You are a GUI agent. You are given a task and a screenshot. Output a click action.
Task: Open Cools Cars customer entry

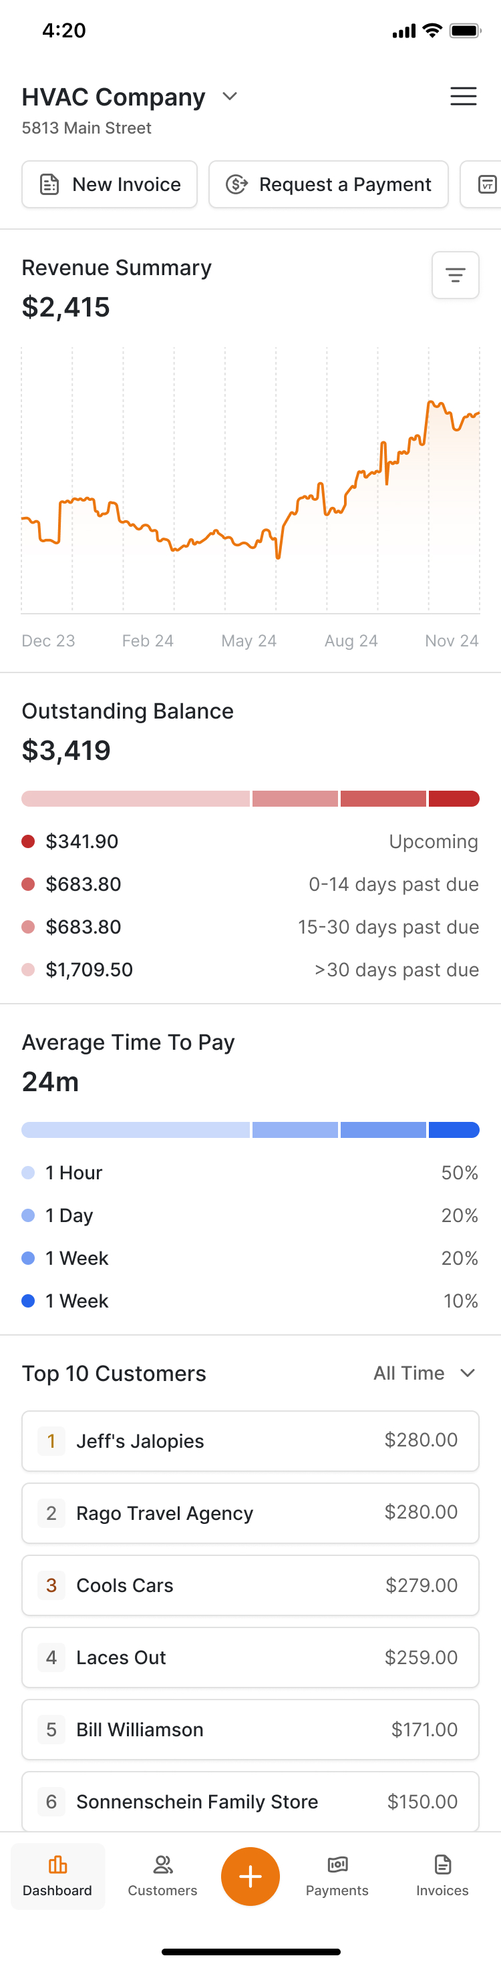pyautogui.click(x=251, y=1585)
